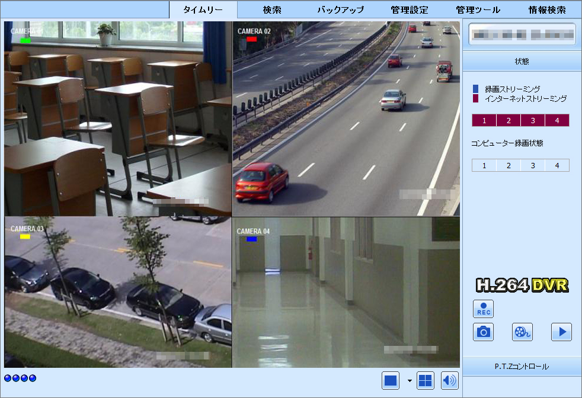Toggle computer recording status for channel 2

click(509, 165)
